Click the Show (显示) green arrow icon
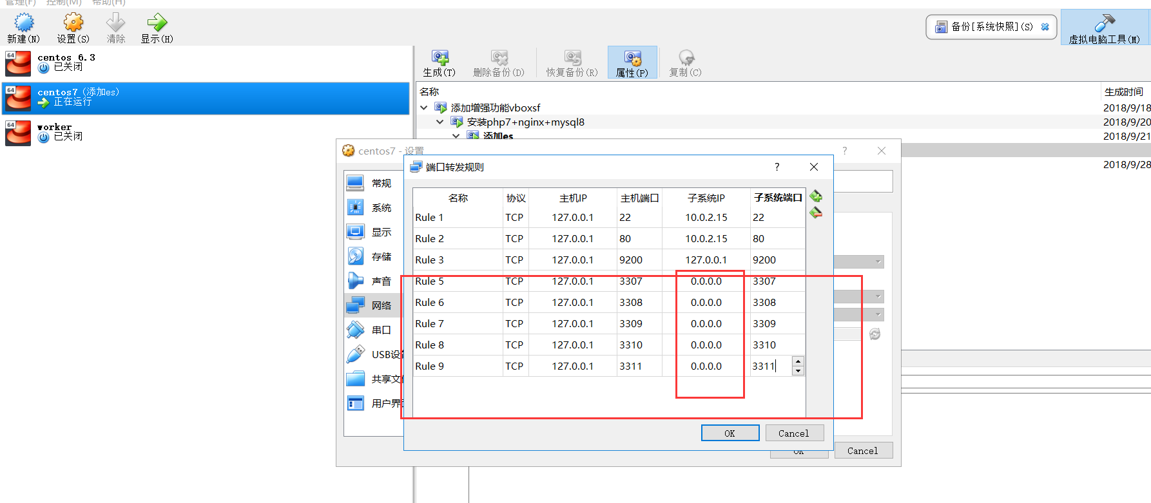Screen dimensions: 1151x503 pyautogui.click(x=157, y=23)
